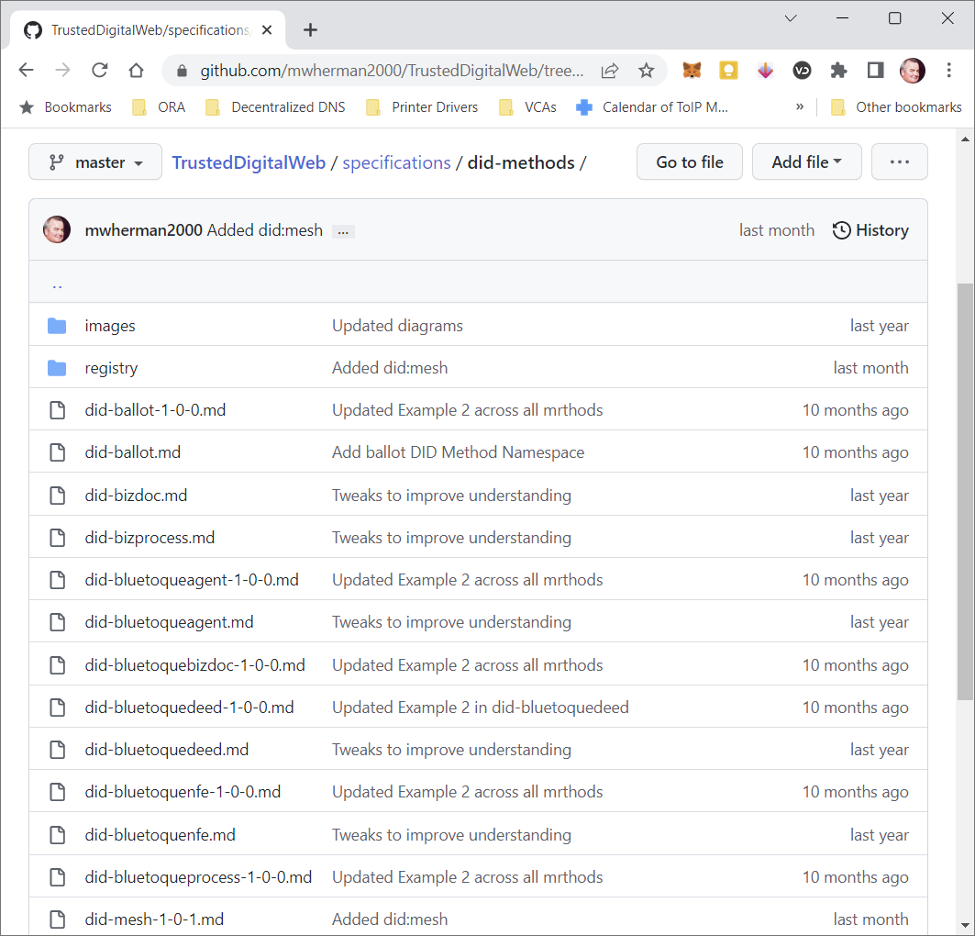Open the Printer Drivers bookmark folder

click(x=422, y=107)
